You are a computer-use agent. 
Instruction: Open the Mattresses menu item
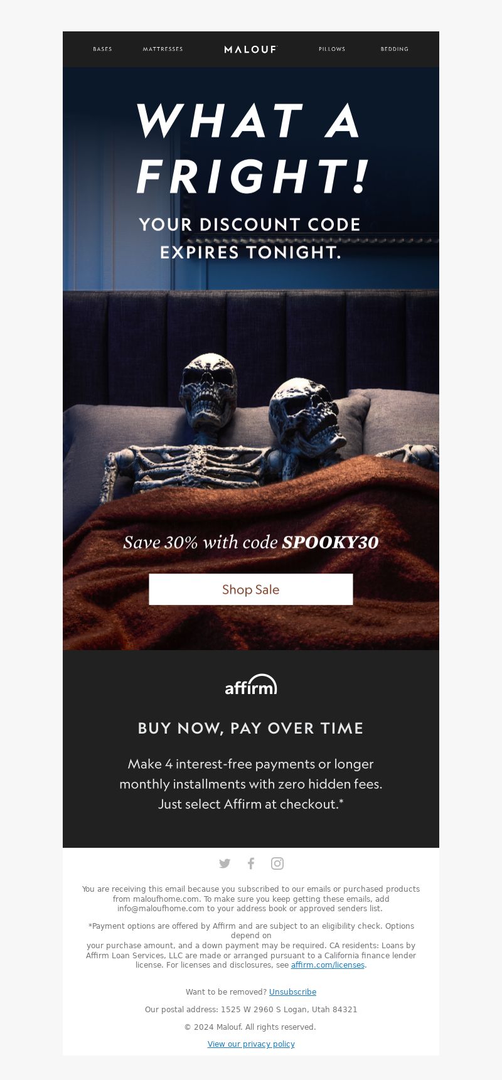(x=163, y=49)
